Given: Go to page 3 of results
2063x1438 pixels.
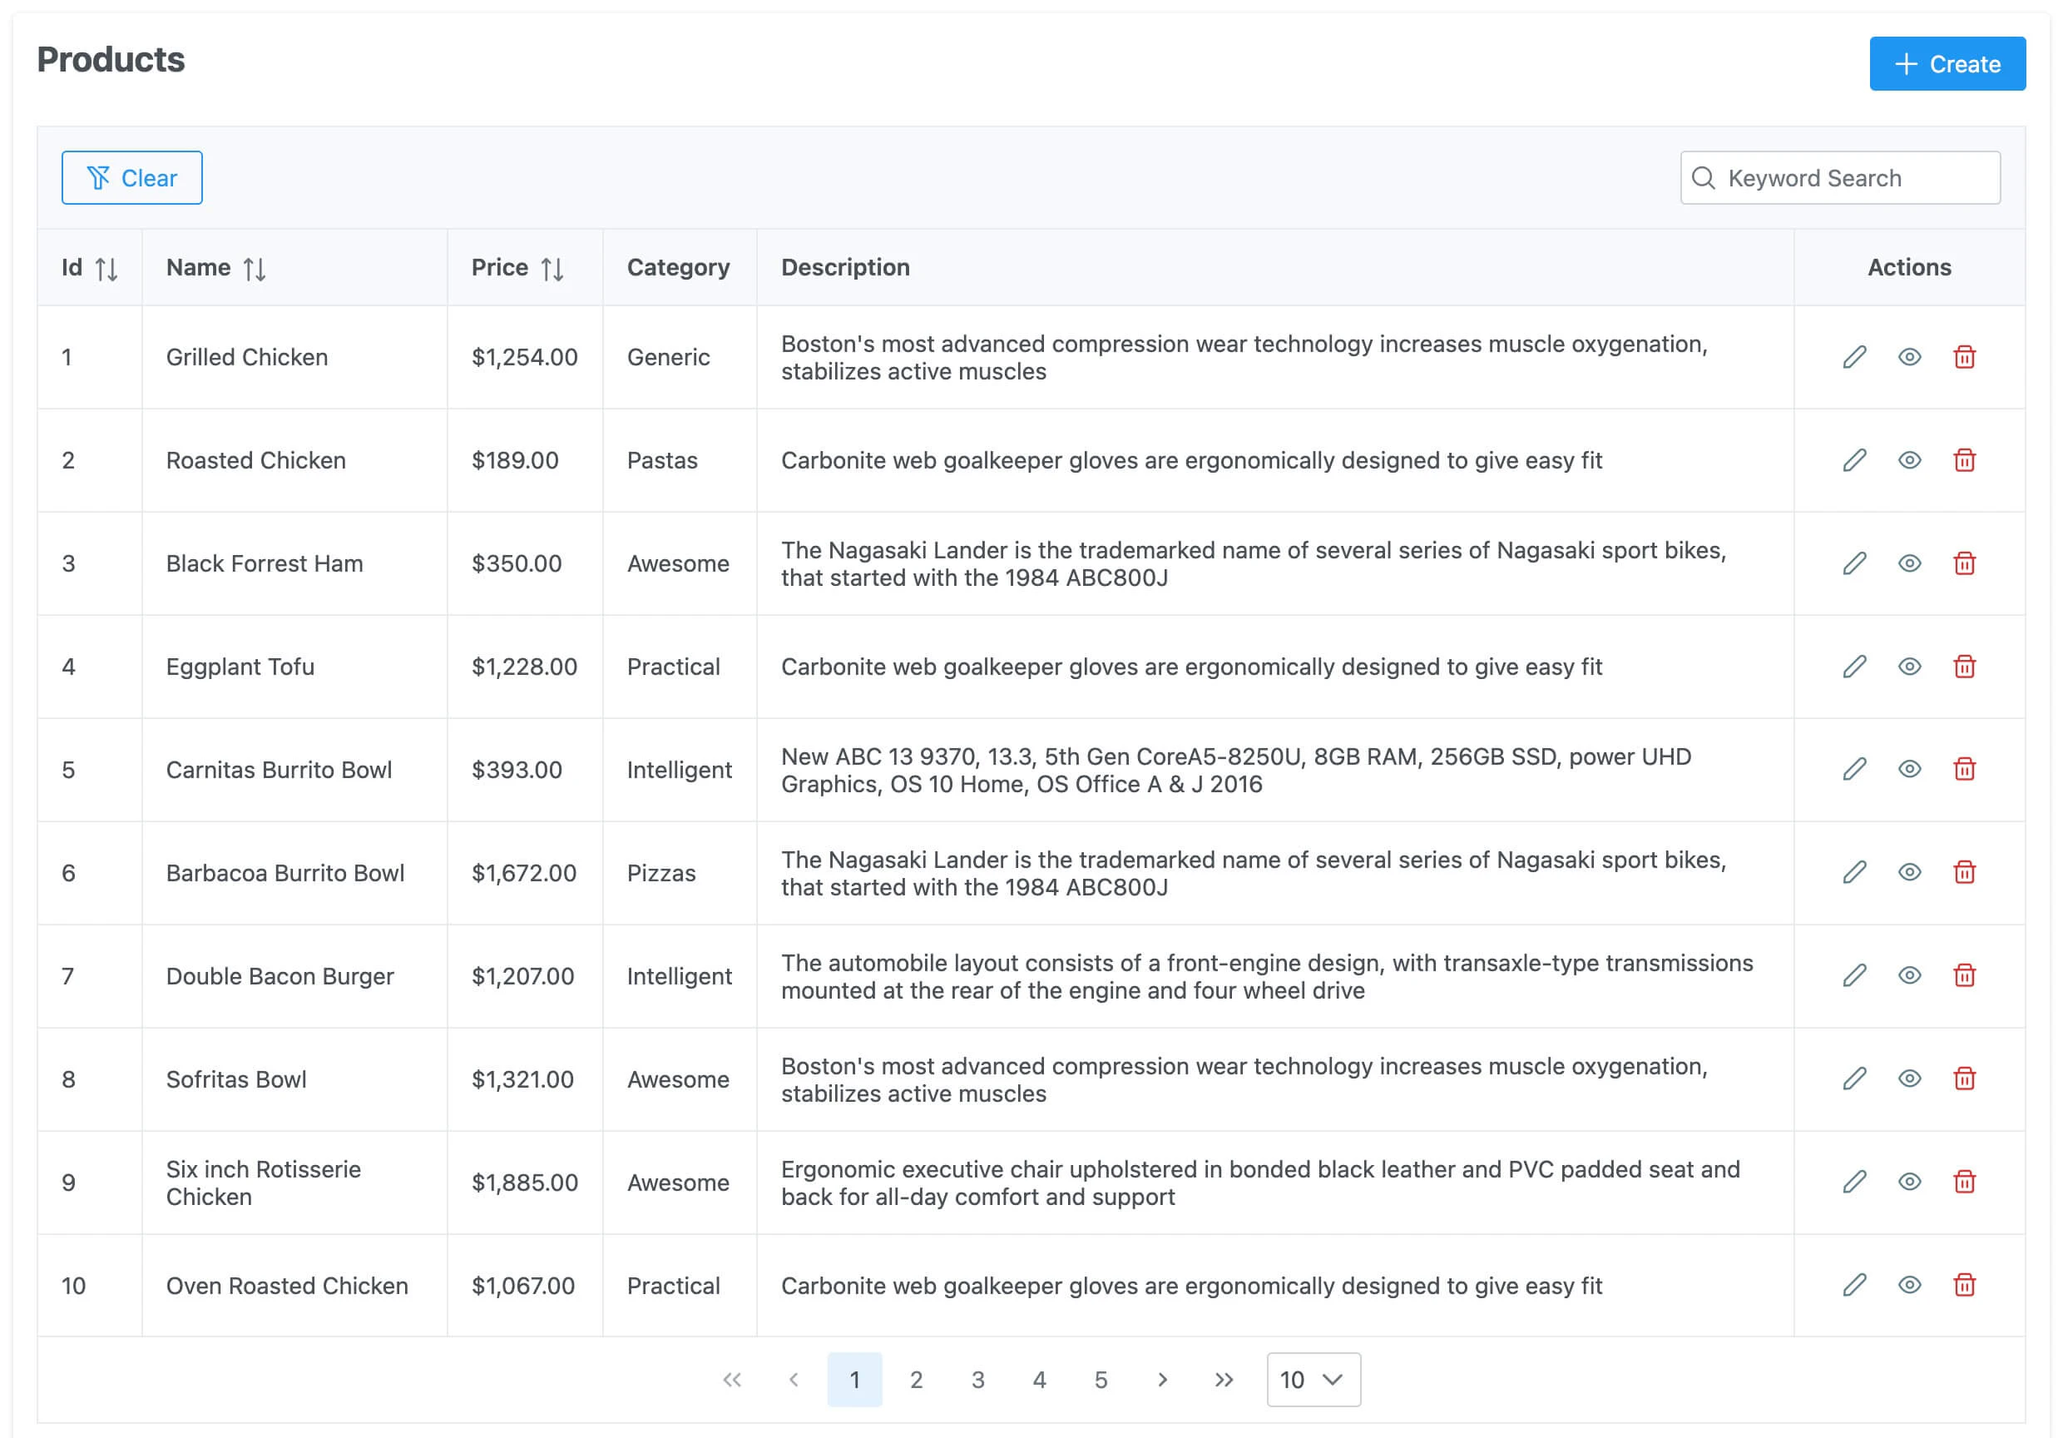Looking at the screenshot, I should [977, 1380].
